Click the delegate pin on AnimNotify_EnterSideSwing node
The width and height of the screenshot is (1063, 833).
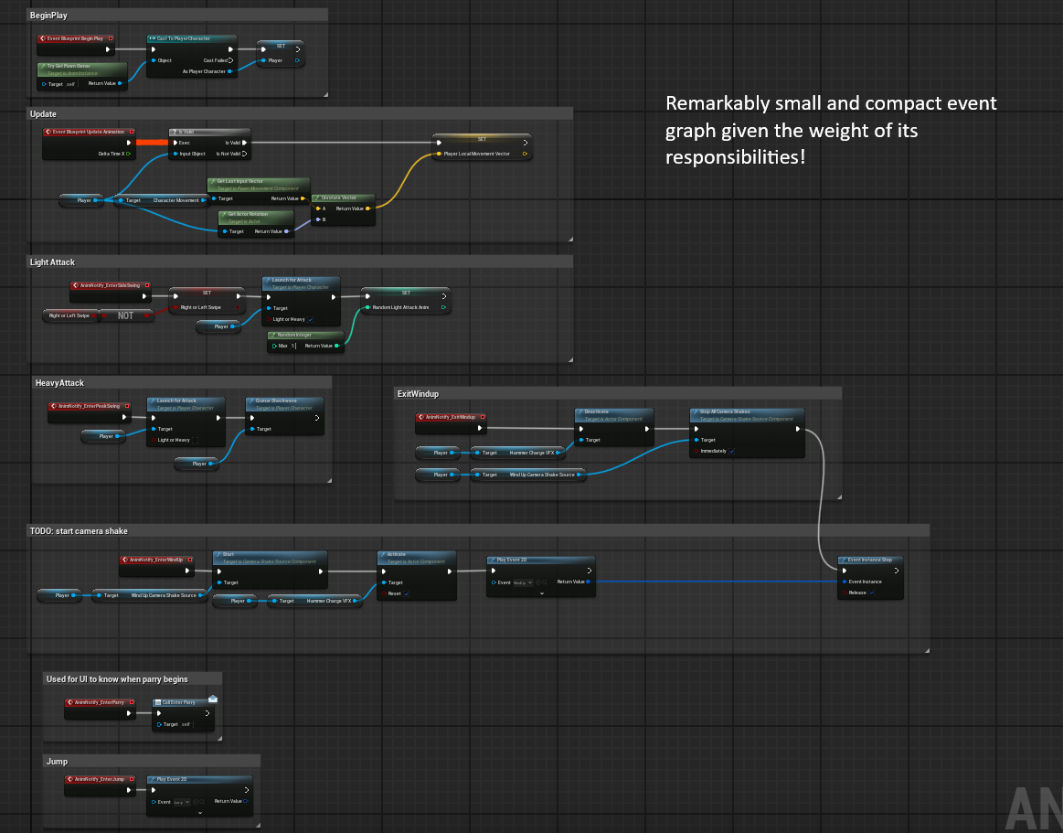point(147,285)
